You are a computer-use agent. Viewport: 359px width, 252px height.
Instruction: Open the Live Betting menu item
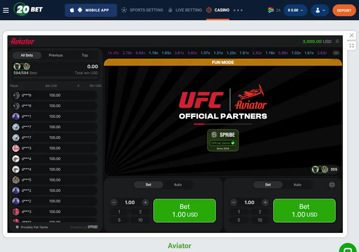(185, 10)
